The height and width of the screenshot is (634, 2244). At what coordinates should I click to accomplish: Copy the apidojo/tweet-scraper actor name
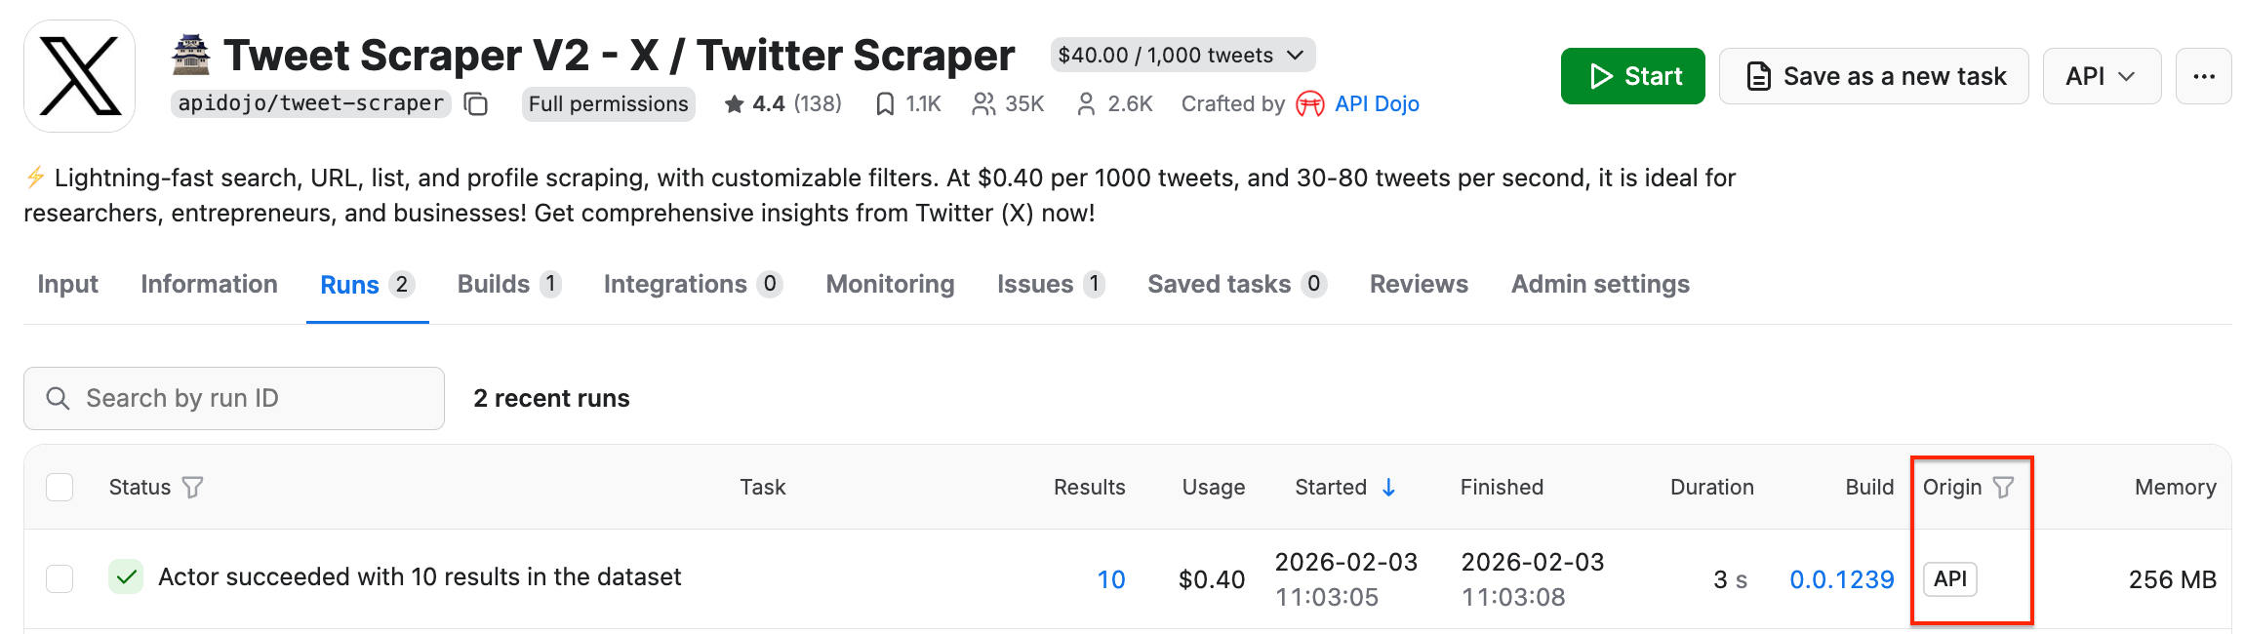[475, 103]
